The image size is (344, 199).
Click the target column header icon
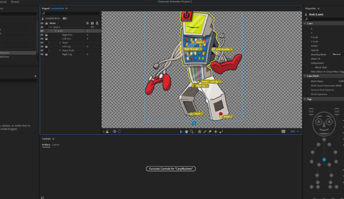pyautogui.click(x=88, y=23)
